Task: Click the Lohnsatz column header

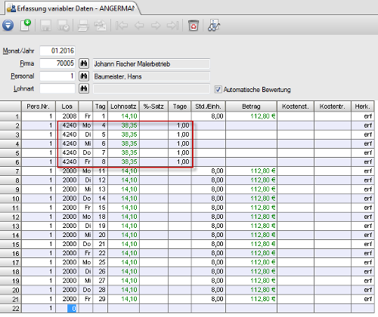Action: coord(123,106)
